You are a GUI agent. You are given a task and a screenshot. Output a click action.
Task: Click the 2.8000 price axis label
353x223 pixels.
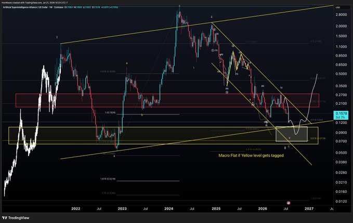tap(341, 15)
